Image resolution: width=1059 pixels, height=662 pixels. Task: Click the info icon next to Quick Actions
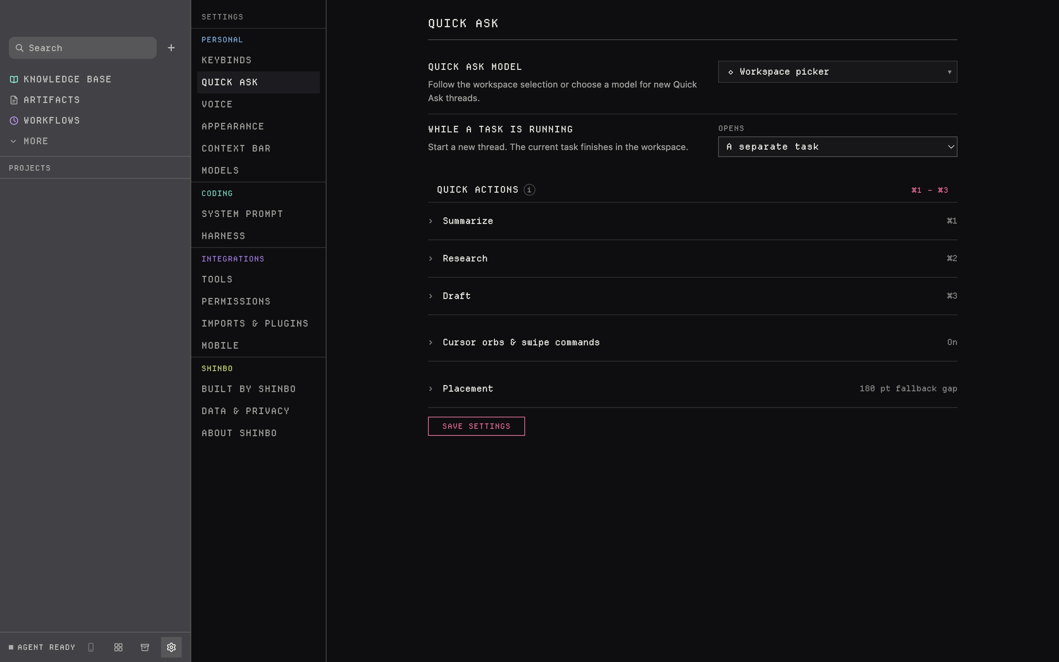coord(529,189)
